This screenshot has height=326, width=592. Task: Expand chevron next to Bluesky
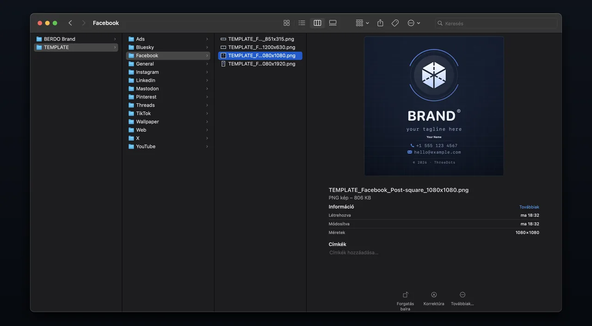[207, 48]
